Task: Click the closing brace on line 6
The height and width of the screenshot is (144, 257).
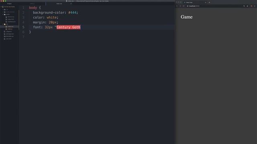Action: click(30, 32)
